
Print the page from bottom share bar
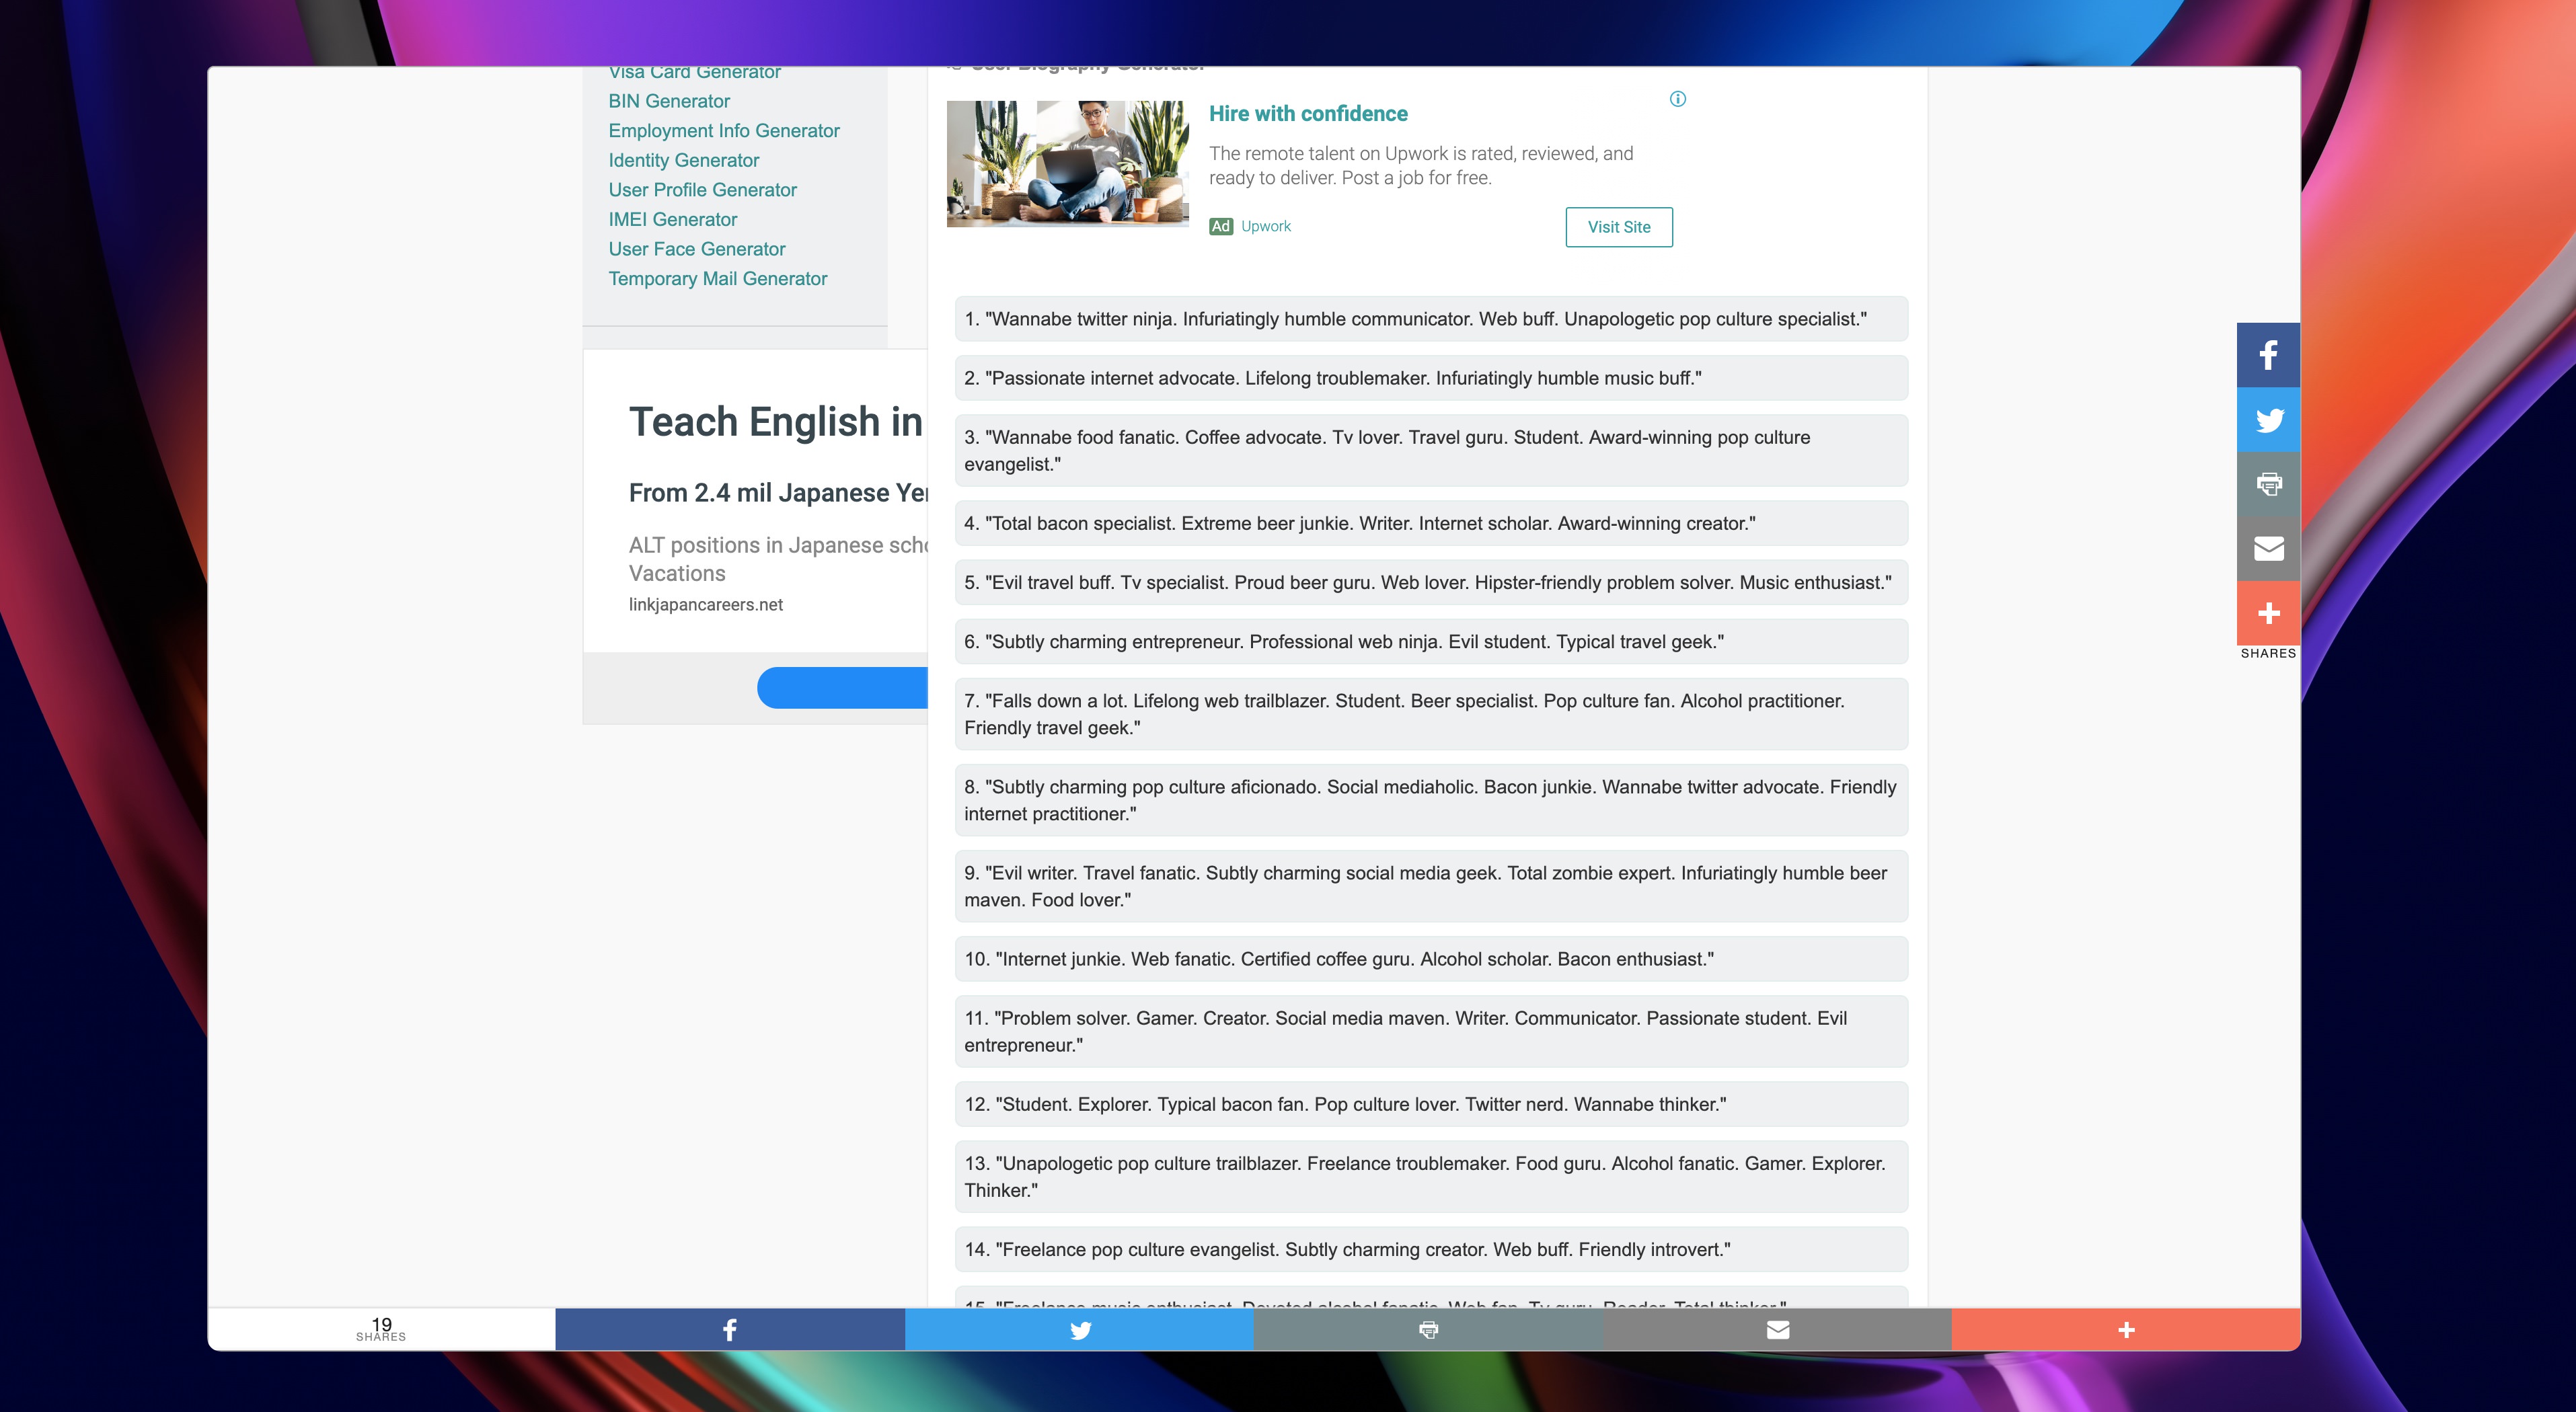coord(1428,1329)
